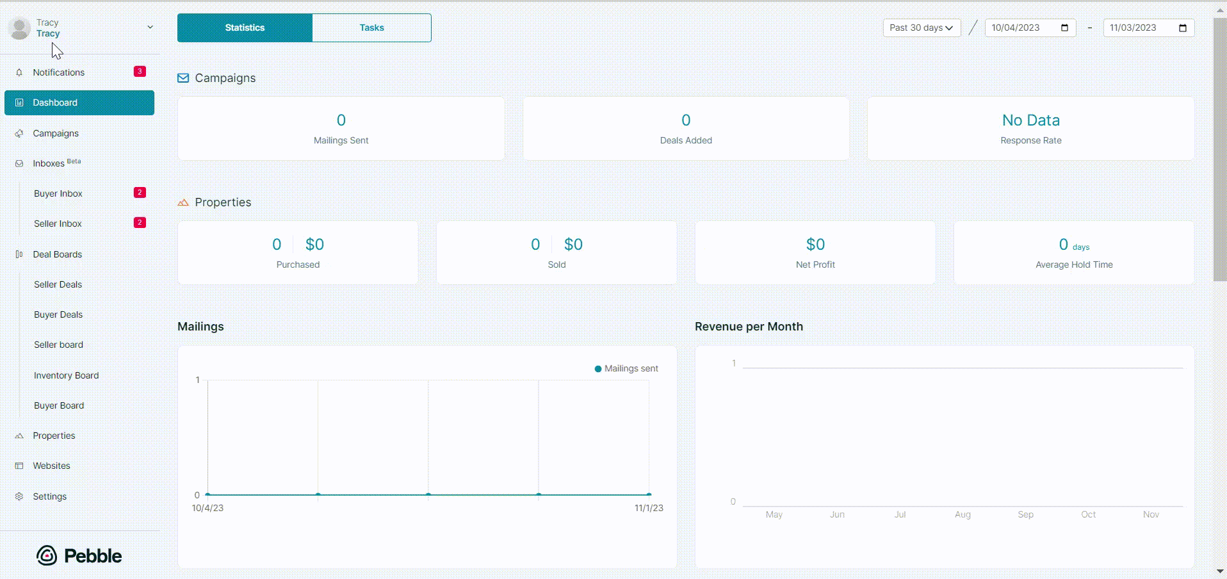The width and height of the screenshot is (1227, 579).
Task: Go to Buyer Deals
Action: [58, 314]
